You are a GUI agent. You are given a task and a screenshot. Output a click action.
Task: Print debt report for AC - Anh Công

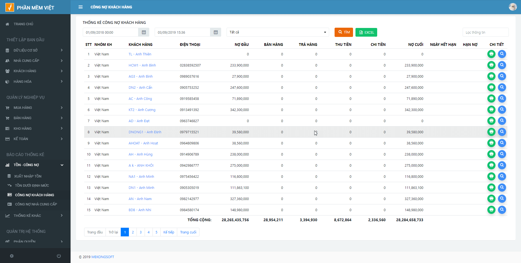pos(491,99)
